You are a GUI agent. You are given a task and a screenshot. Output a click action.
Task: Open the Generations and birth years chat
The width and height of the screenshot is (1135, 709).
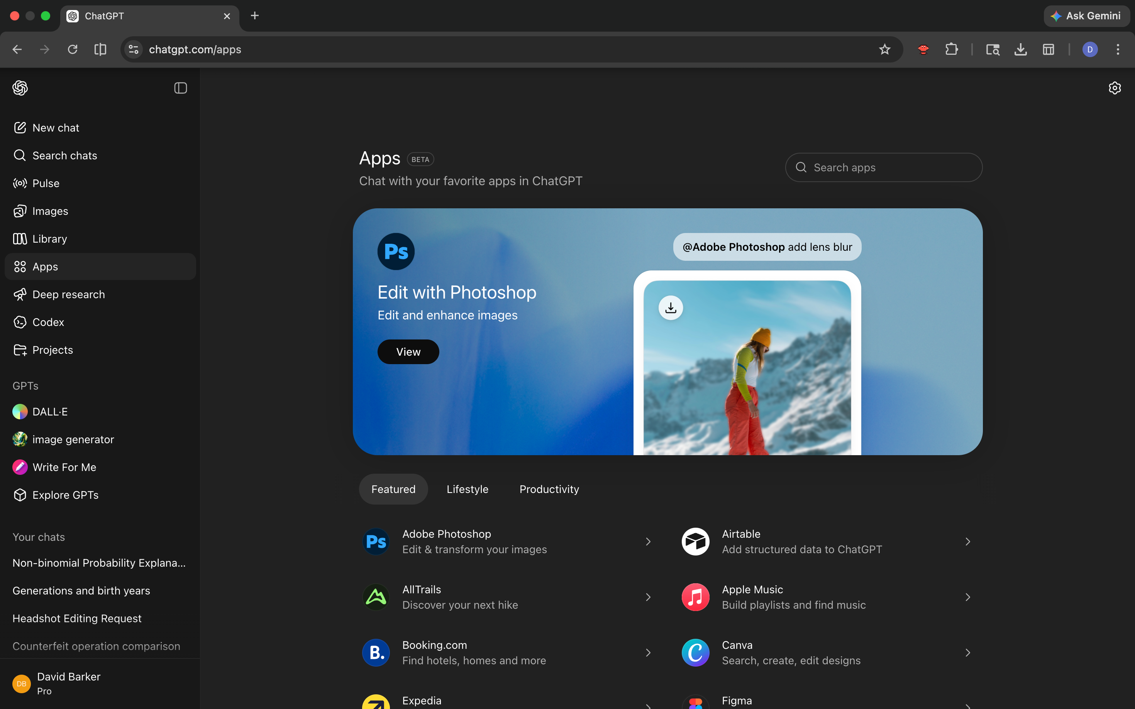point(100,590)
